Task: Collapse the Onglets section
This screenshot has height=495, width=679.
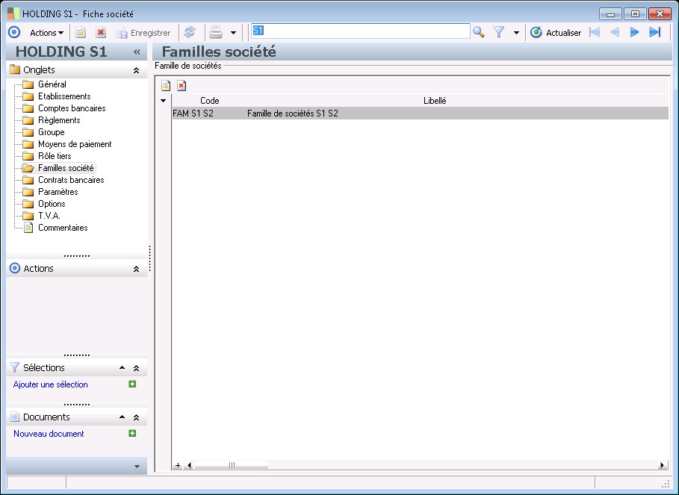Action: pyautogui.click(x=136, y=70)
